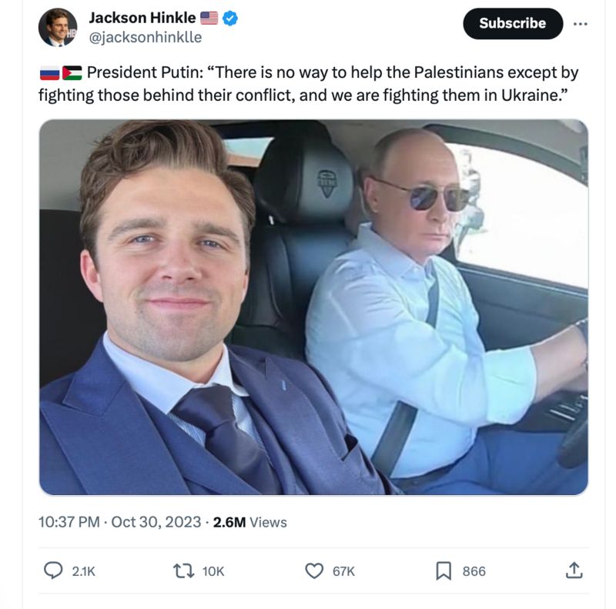Click the Russian flag emoji in the post text
Screen dimensions: 616x609
click(50, 74)
